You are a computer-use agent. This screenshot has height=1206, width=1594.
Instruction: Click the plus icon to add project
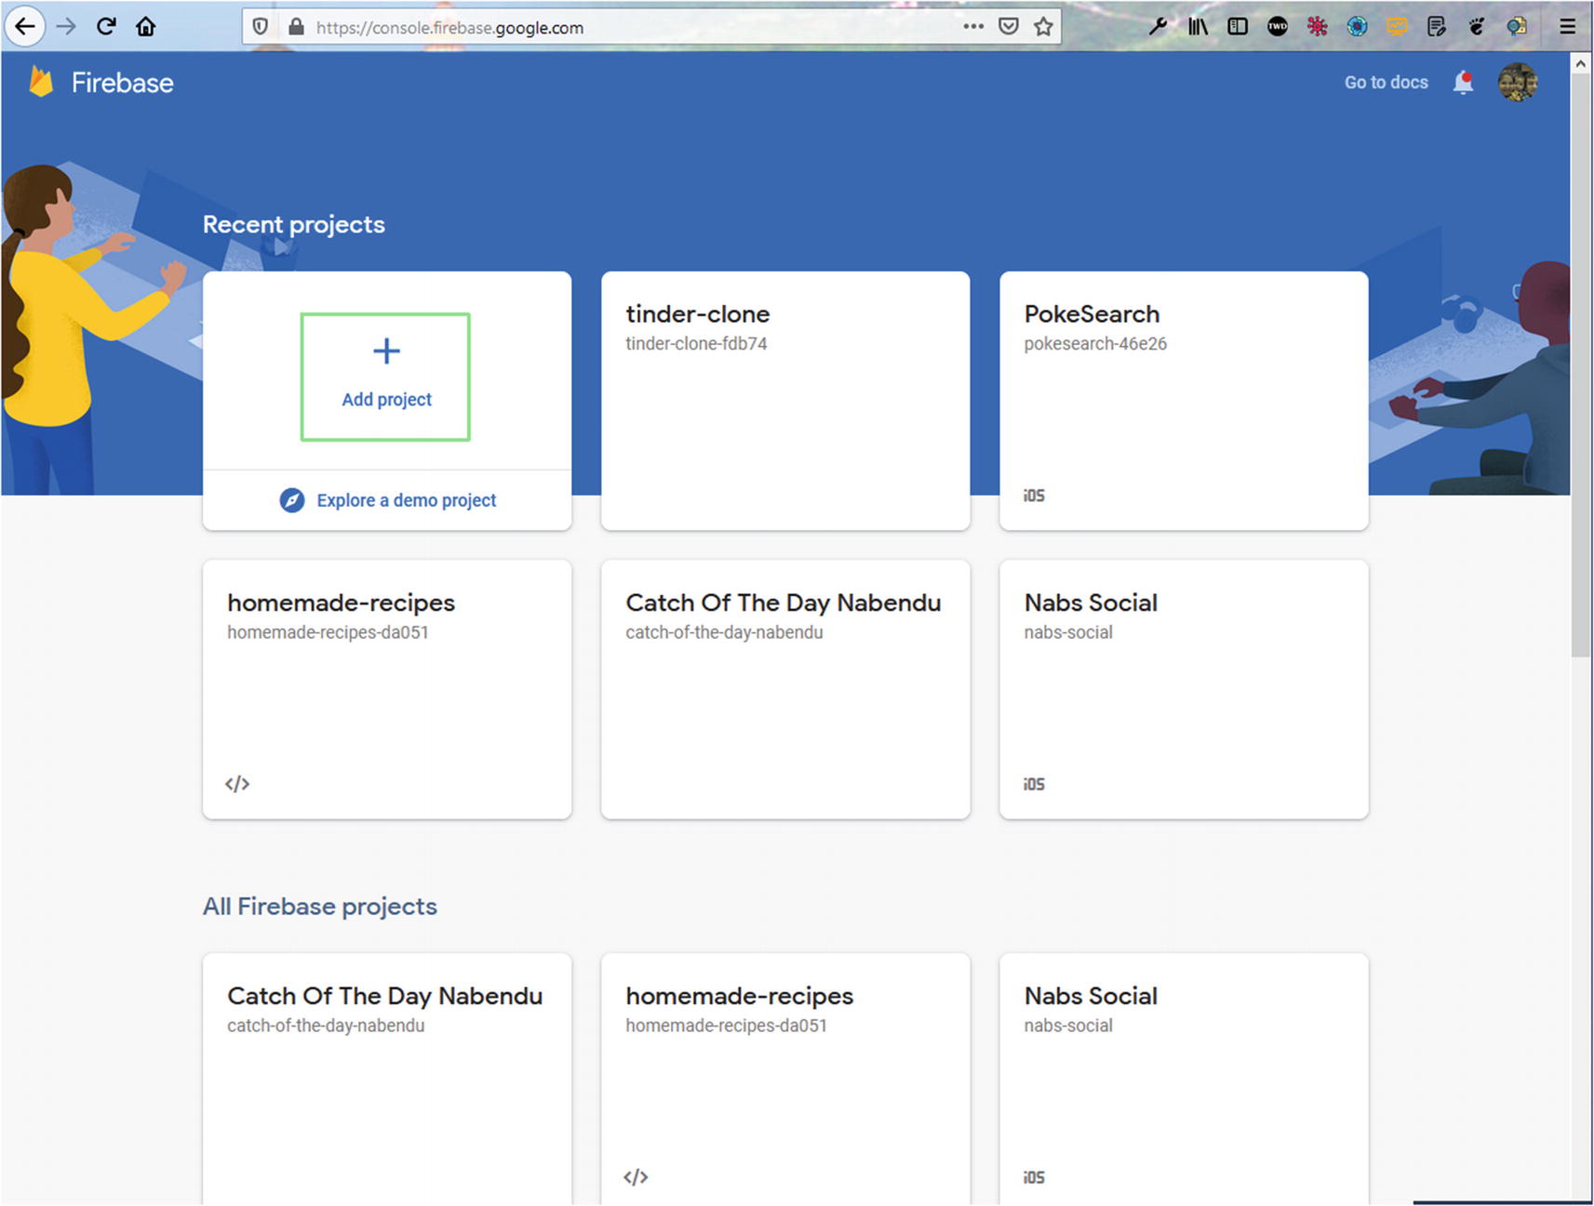[386, 351]
